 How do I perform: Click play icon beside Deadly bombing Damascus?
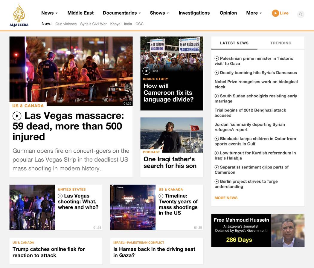[x=217, y=73]
